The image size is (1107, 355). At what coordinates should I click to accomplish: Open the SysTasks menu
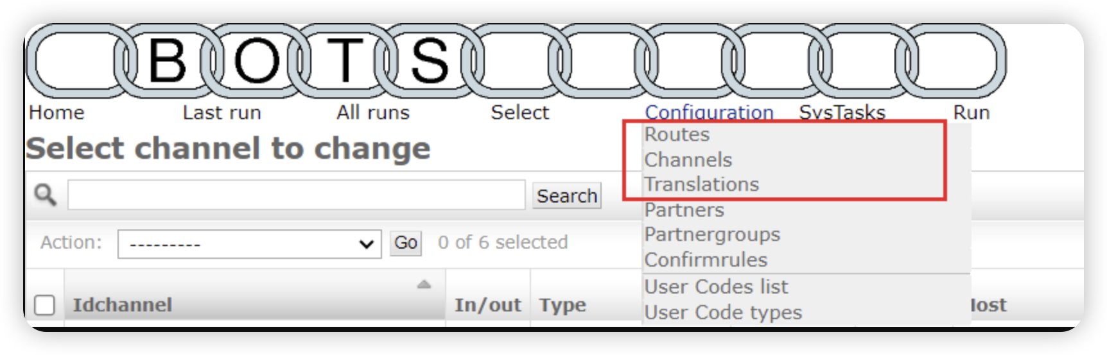pyautogui.click(x=842, y=112)
